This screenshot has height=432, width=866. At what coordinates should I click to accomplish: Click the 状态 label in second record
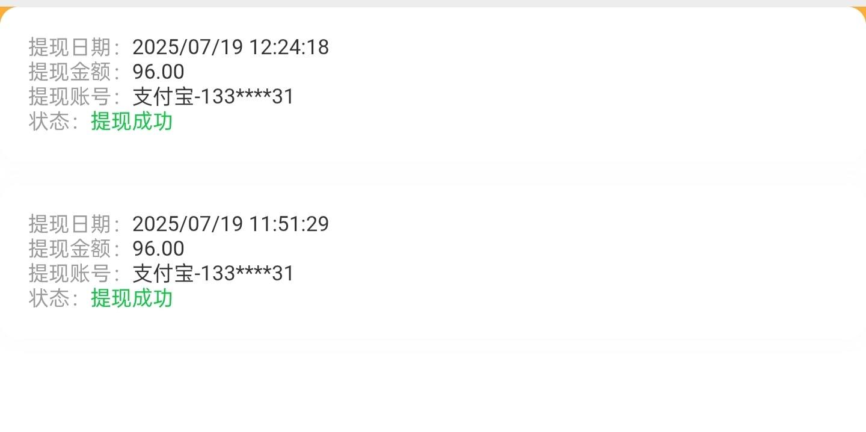click(x=49, y=298)
